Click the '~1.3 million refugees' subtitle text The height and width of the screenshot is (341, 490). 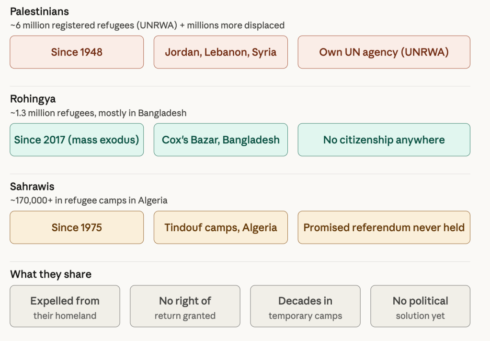click(98, 113)
